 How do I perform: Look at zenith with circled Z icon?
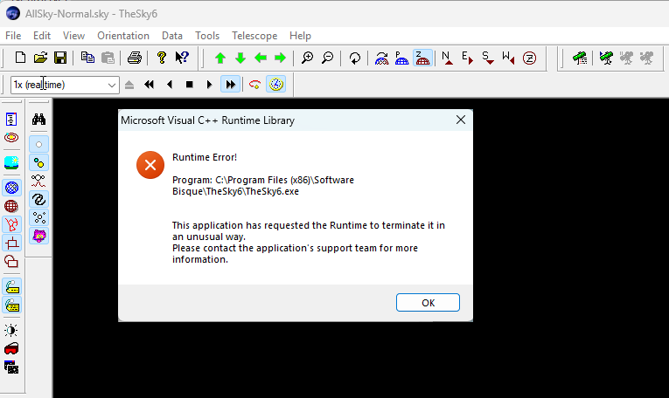529,58
